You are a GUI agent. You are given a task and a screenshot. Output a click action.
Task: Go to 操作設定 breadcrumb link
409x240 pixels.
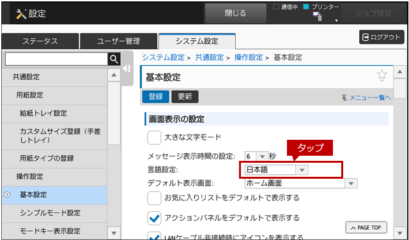click(x=249, y=57)
